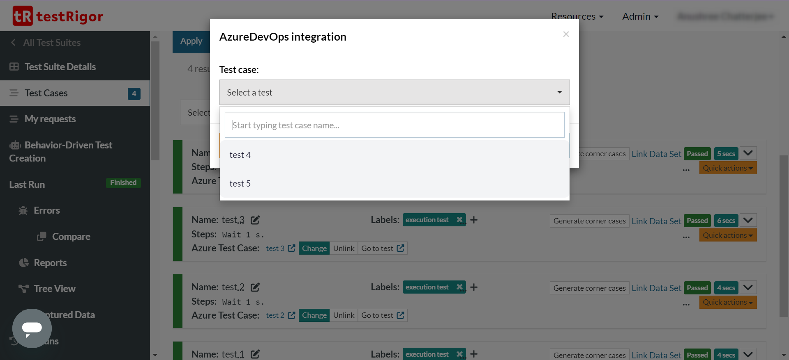Screen dimensions: 789x360
Task: Edit test 2 name with pencil icon
Action: (x=255, y=287)
